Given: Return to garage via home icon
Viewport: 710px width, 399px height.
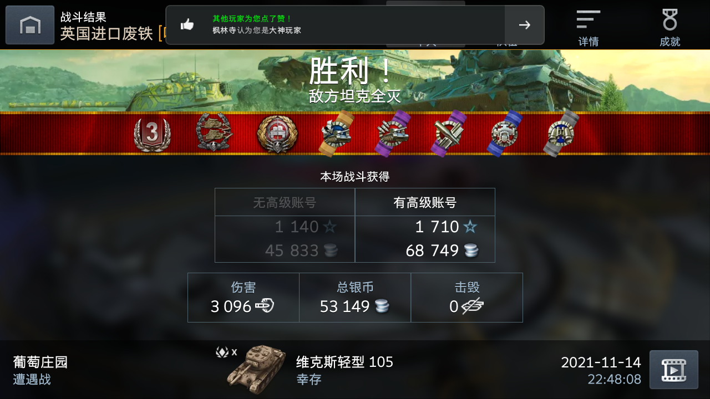Looking at the screenshot, I should [30, 25].
